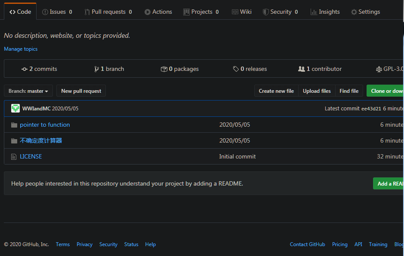
Task: Click the commits history icon
Action: [25, 69]
